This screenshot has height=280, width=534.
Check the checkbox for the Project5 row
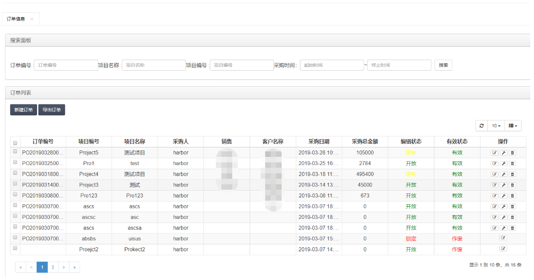15,151
